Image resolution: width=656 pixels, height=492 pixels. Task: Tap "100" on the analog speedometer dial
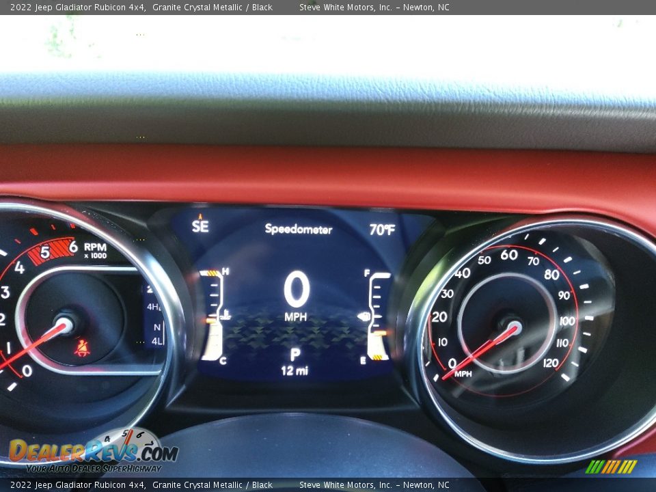coord(567,321)
